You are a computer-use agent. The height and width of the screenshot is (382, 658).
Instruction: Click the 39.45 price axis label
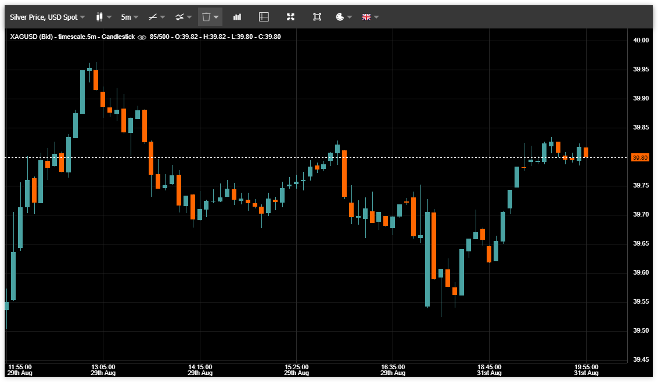point(641,359)
